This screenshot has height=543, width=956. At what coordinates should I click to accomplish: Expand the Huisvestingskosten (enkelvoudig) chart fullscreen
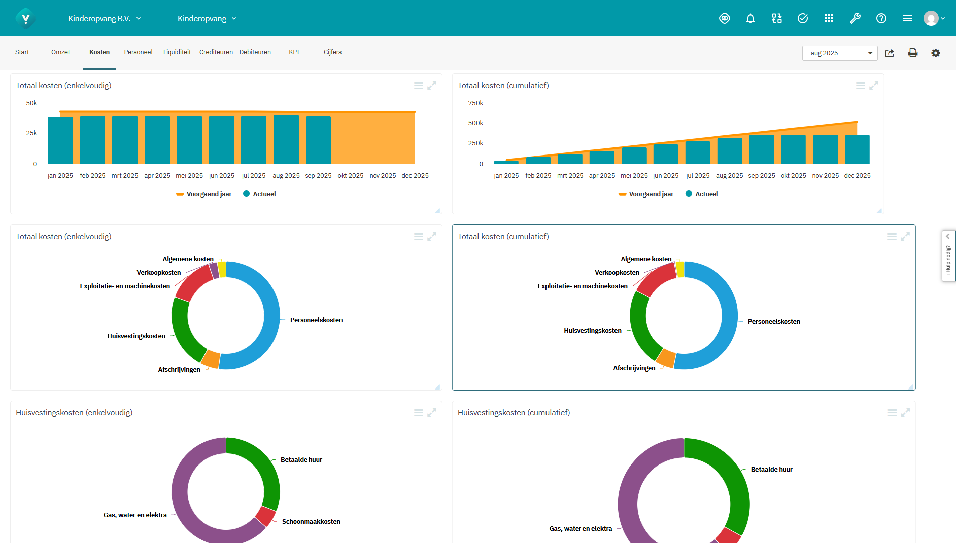[432, 413]
